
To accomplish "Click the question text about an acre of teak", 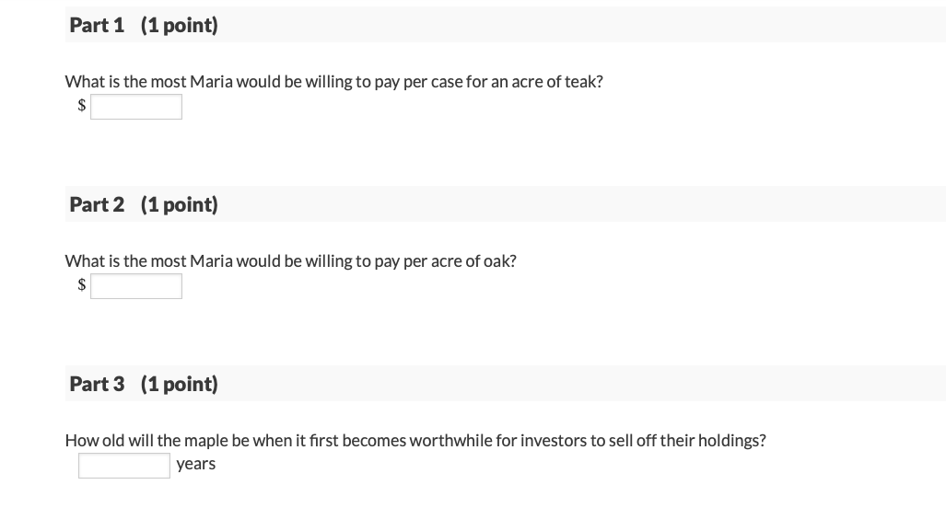I will pos(334,81).
